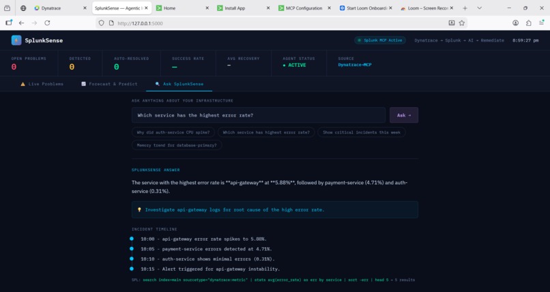Click the reader/install icon in address bar
The image size is (550, 292).
pyautogui.click(x=452, y=23)
